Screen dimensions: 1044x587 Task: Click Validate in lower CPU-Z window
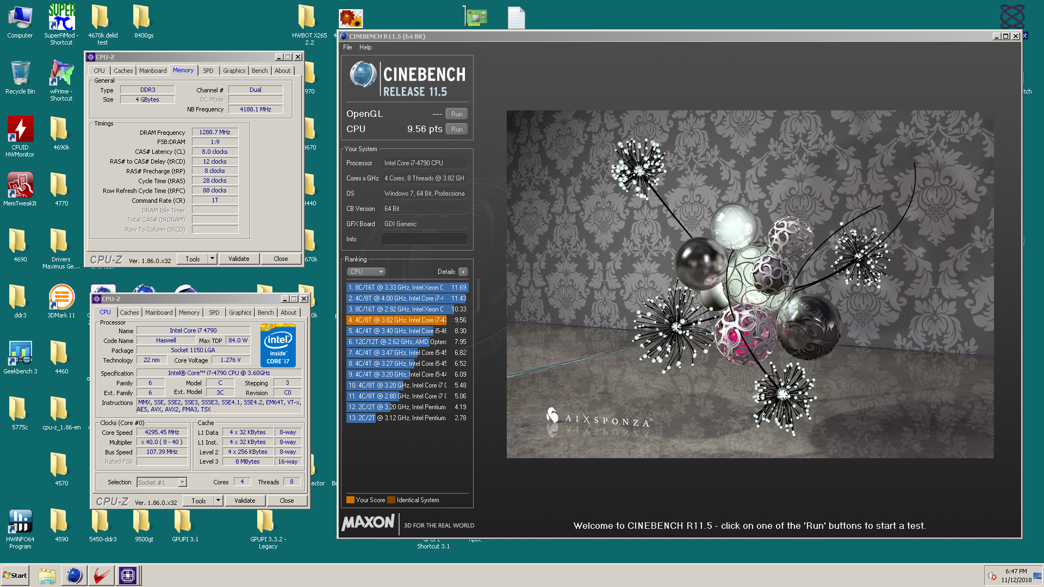[x=245, y=501]
